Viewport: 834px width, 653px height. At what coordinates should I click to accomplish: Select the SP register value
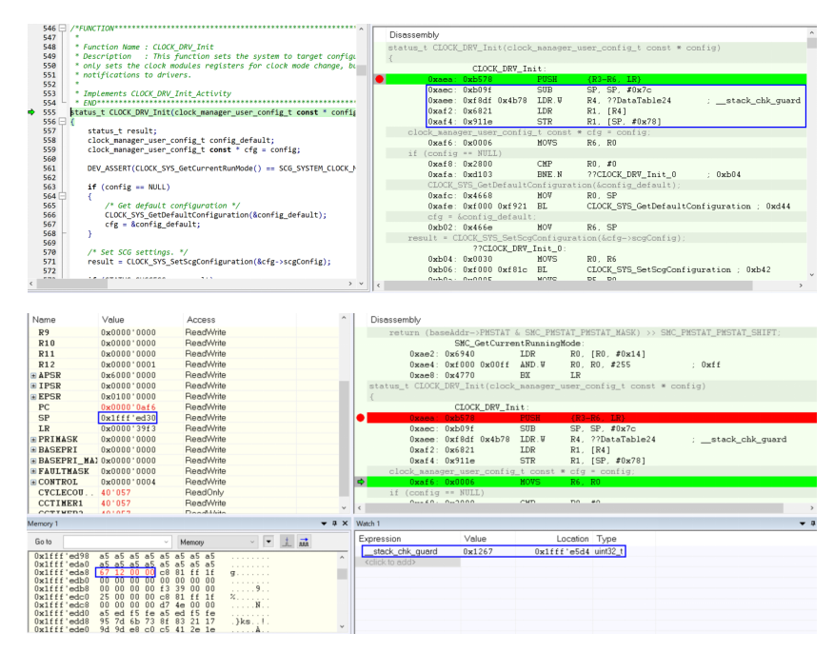[x=128, y=417]
